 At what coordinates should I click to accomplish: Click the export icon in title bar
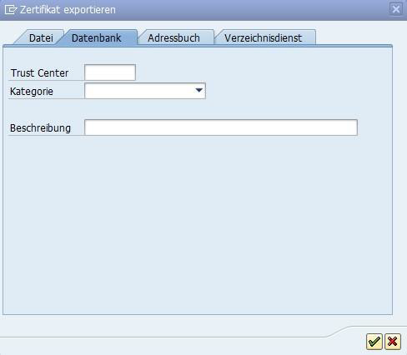coord(11,10)
